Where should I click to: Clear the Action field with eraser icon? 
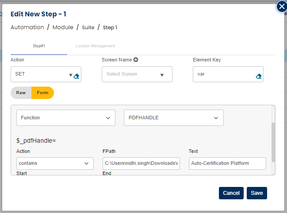point(77,76)
